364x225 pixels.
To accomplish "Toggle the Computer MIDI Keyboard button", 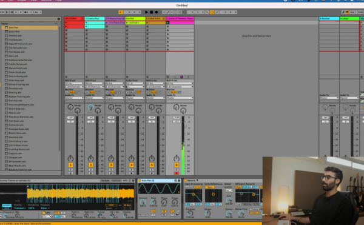I will point(347,12).
